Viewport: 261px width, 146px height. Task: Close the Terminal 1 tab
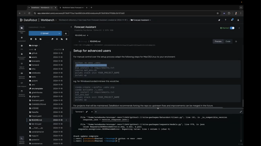92,112
